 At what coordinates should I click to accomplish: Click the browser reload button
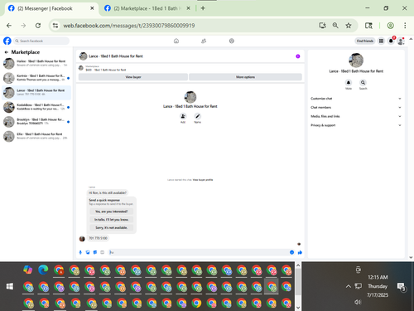point(38,26)
